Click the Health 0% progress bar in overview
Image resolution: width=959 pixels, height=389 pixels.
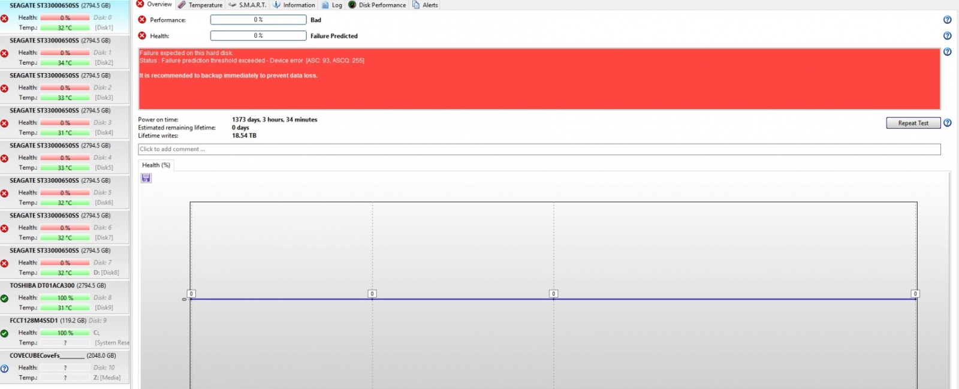point(258,35)
